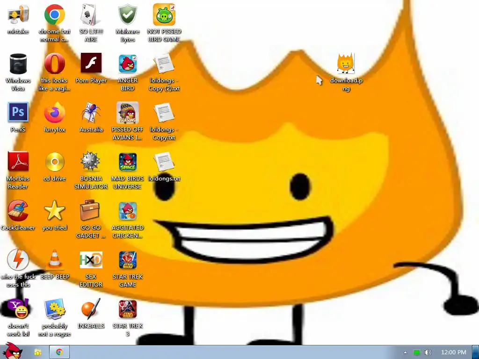This screenshot has height=359, width=479.
Task: Open 'BOSNIA SIMULATOR' minesweeper icon
Action: click(x=90, y=161)
